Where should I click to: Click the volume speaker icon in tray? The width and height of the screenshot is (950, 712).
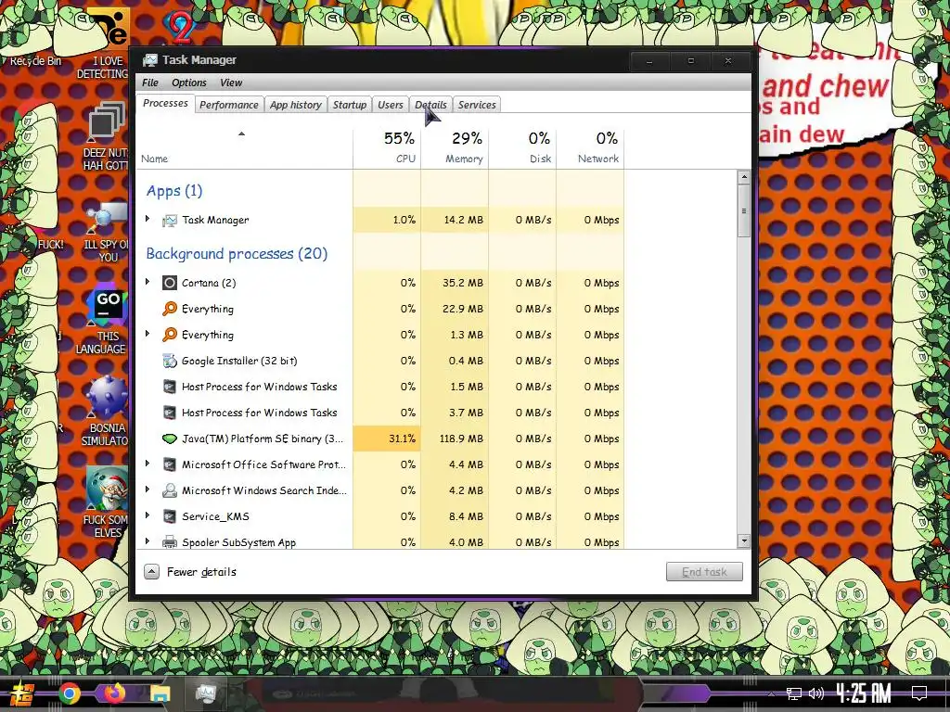tap(816, 693)
